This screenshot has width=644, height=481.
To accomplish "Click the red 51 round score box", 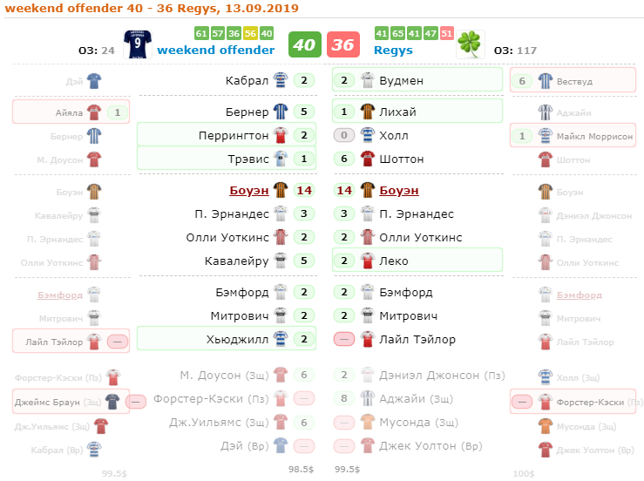I will tap(446, 33).
